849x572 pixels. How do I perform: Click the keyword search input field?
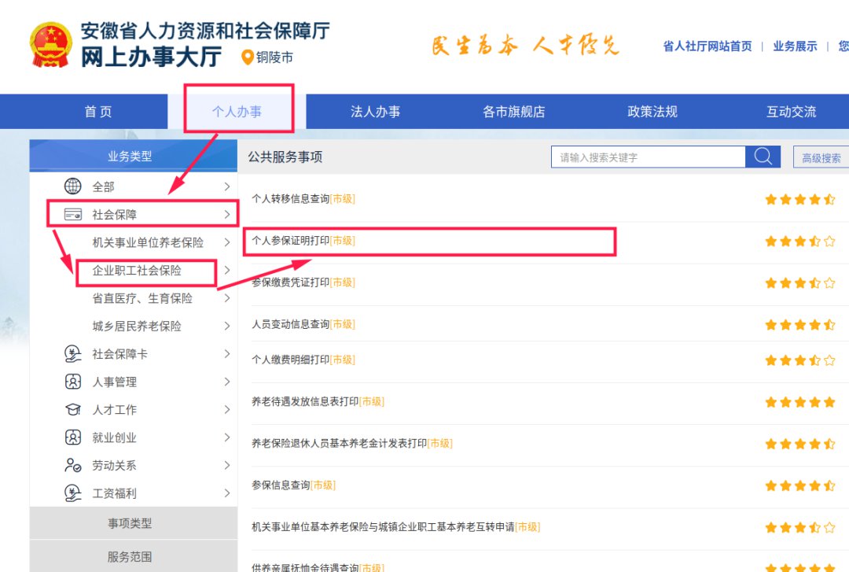[648, 157]
